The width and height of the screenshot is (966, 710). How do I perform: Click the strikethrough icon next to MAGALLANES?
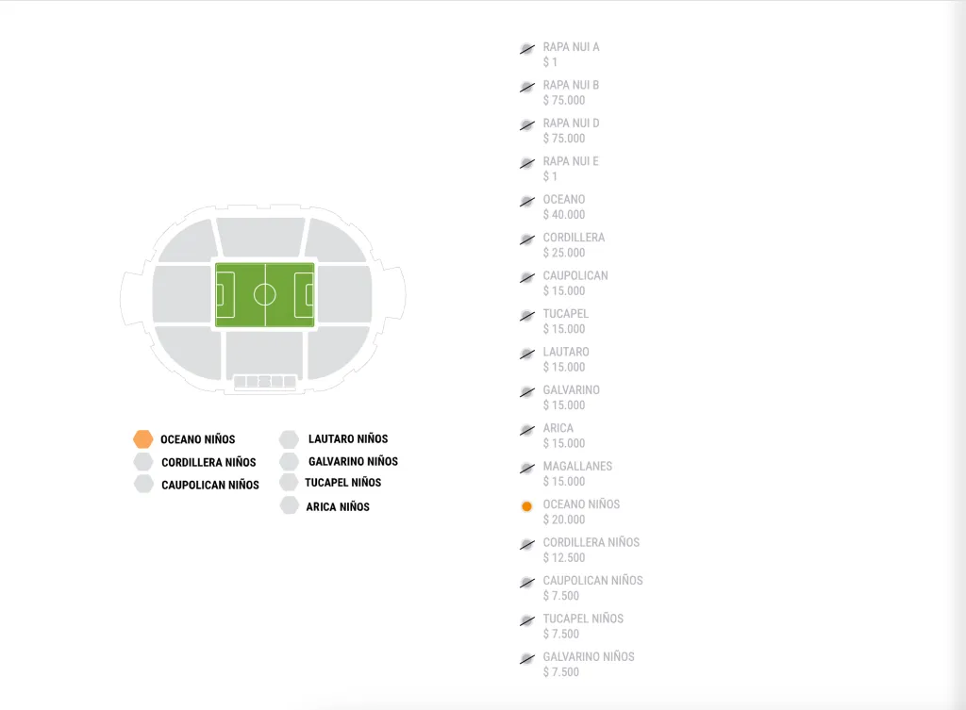(526, 467)
